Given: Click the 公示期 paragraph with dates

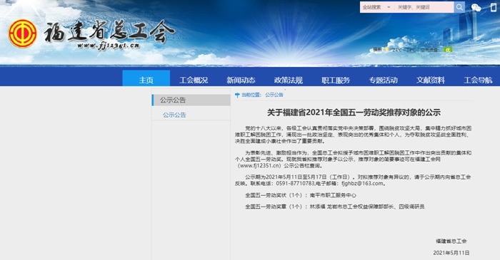Looking at the screenshot, I should [353, 180].
